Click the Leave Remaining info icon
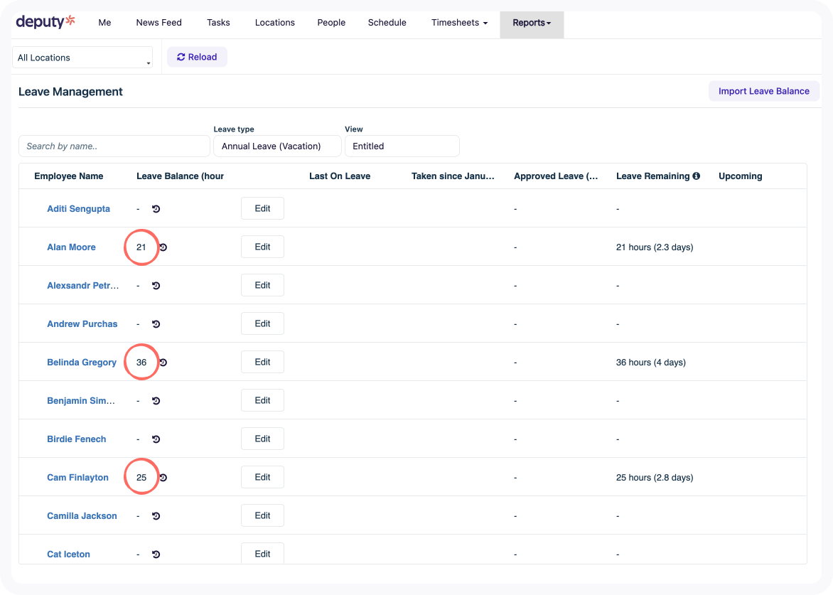This screenshot has width=833, height=595. coord(696,176)
